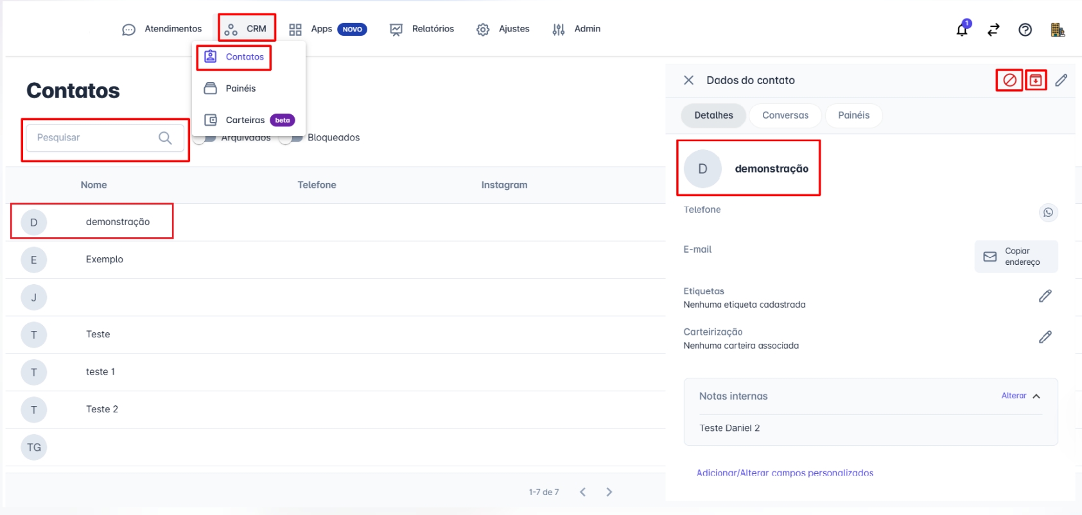Go to next page of contacts
This screenshot has width=1082, height=515.
pyautogui.click(x=609, y=492)
